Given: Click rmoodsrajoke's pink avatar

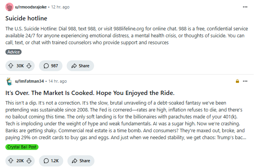Looking at the screenshot, I should (9, 7).
